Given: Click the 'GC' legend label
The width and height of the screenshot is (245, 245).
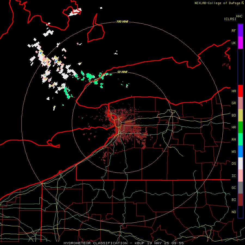Looking at the screenshot, I should (x=234, y=188).
